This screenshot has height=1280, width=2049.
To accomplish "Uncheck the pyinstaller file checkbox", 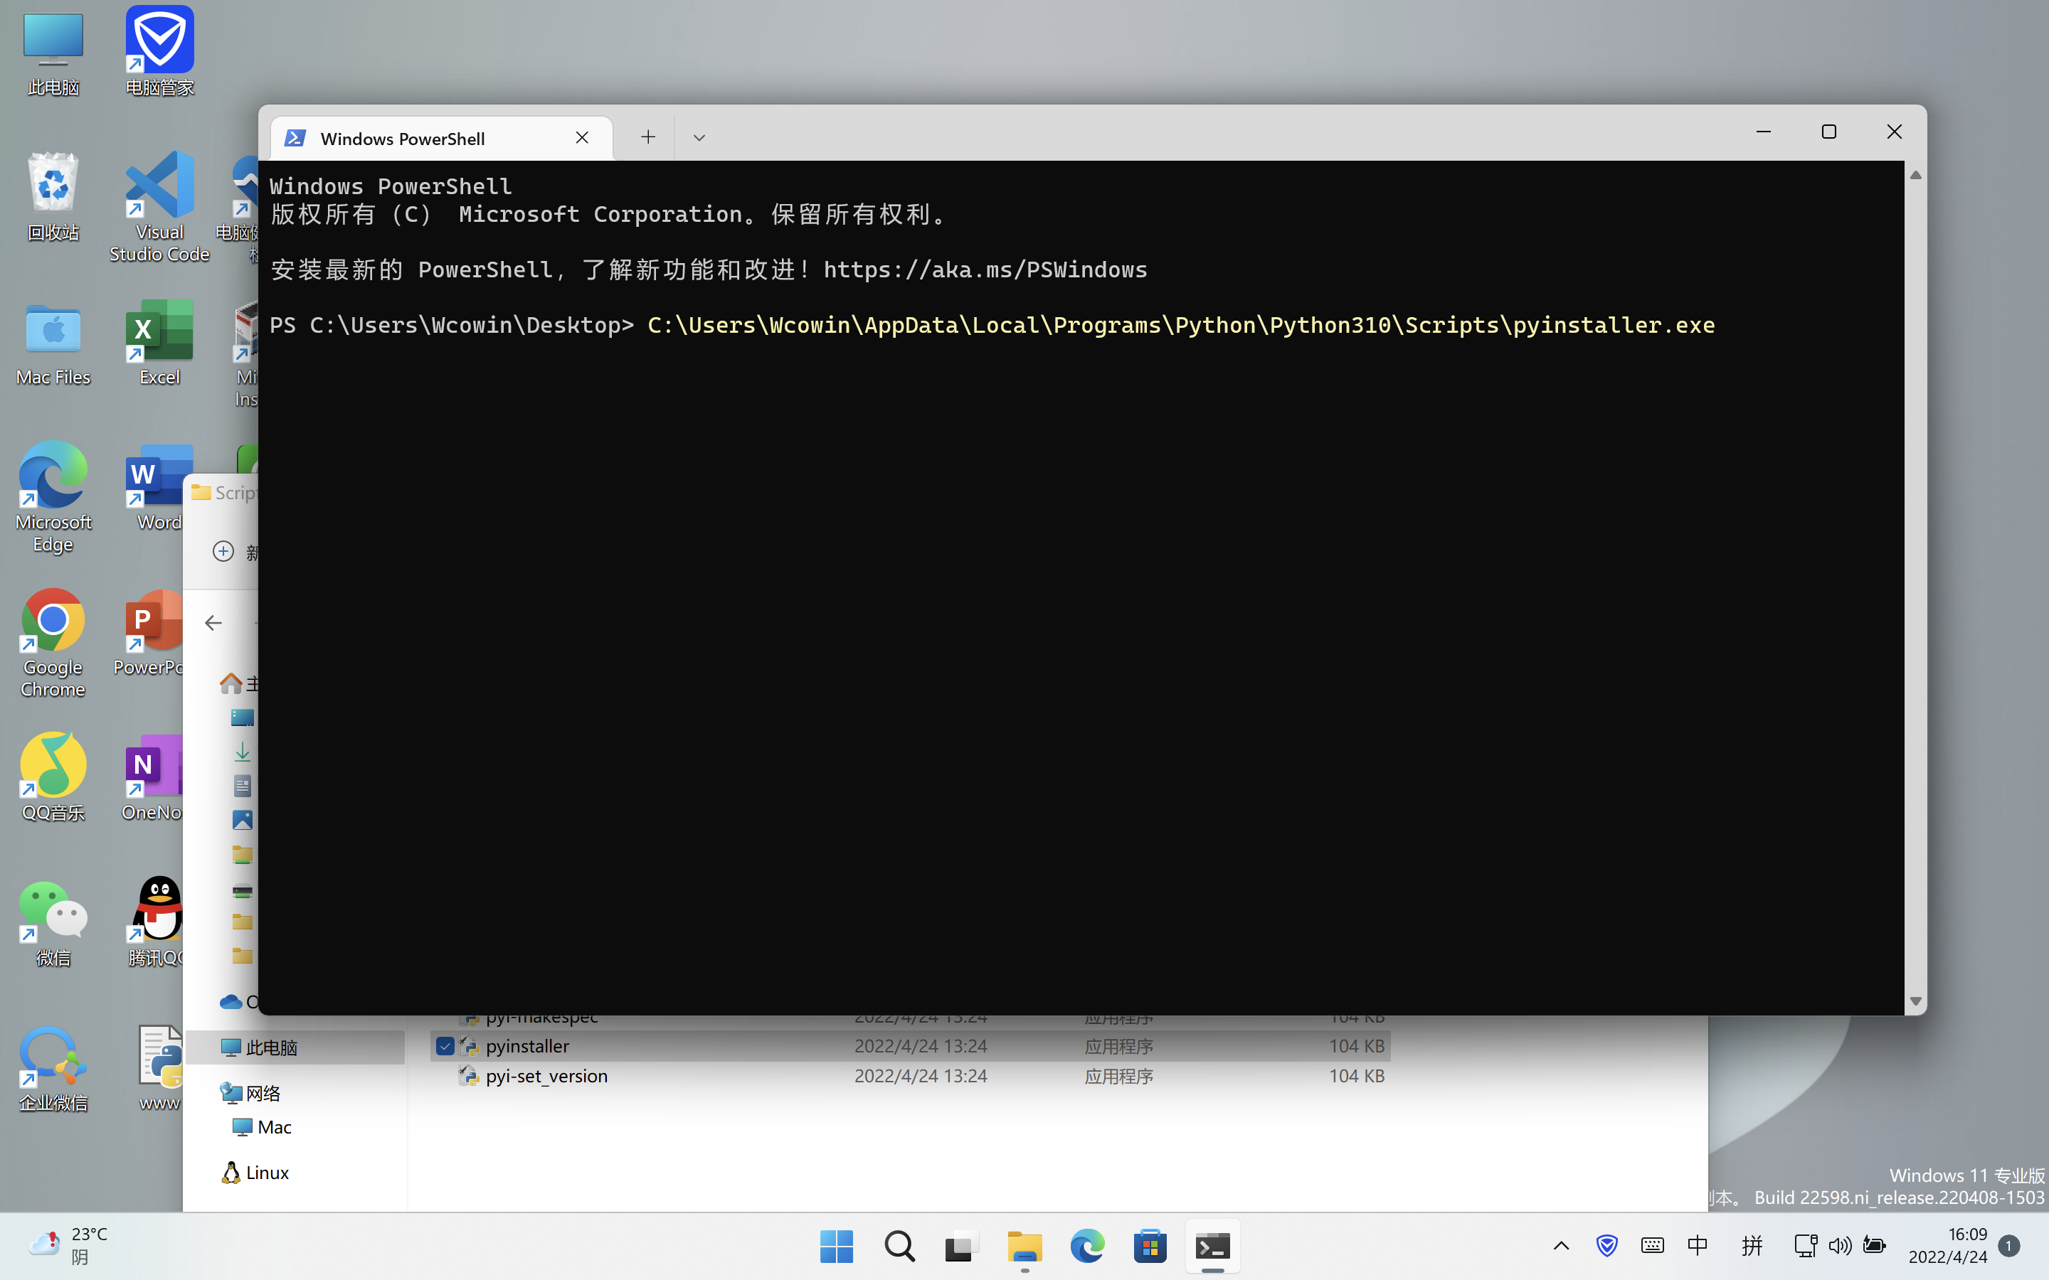I will [x=445, y=1046].
